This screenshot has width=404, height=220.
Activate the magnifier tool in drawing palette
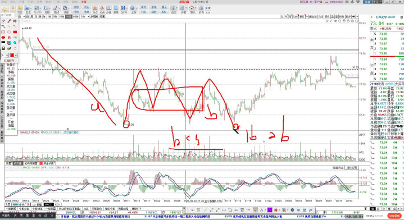(15, 43)
